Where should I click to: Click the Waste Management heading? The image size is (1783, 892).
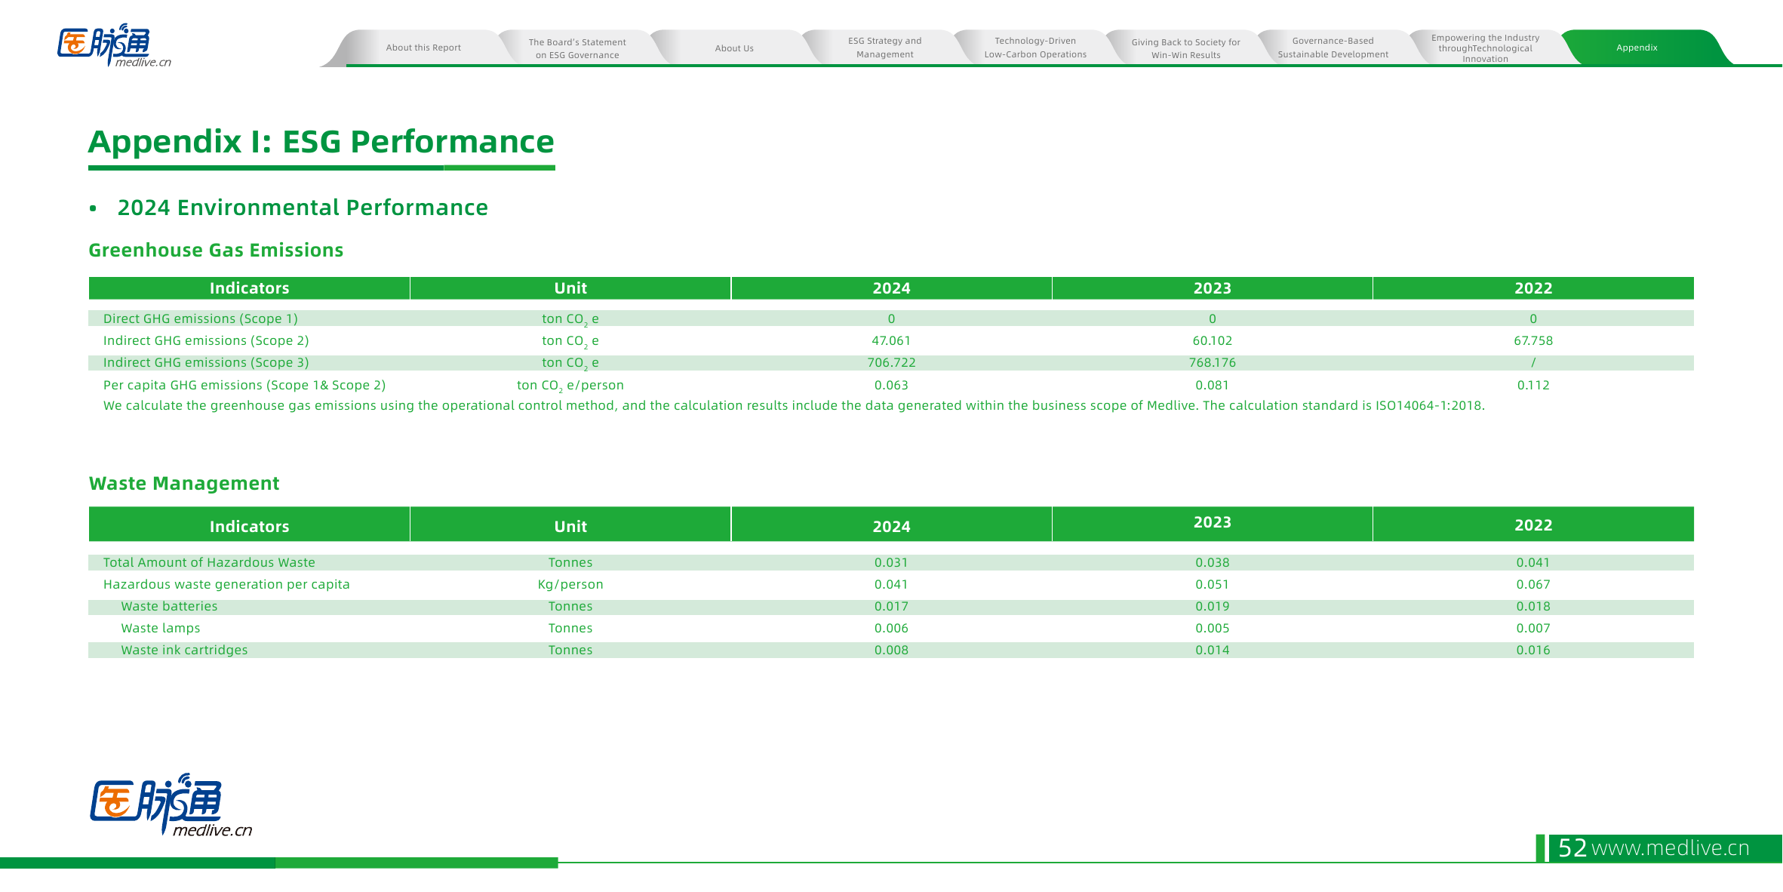point(184,483)
